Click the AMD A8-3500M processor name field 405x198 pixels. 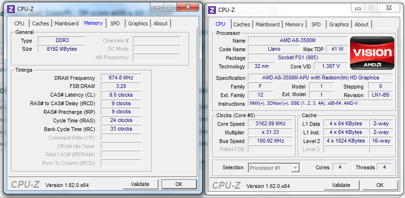(x=298, y=40)
